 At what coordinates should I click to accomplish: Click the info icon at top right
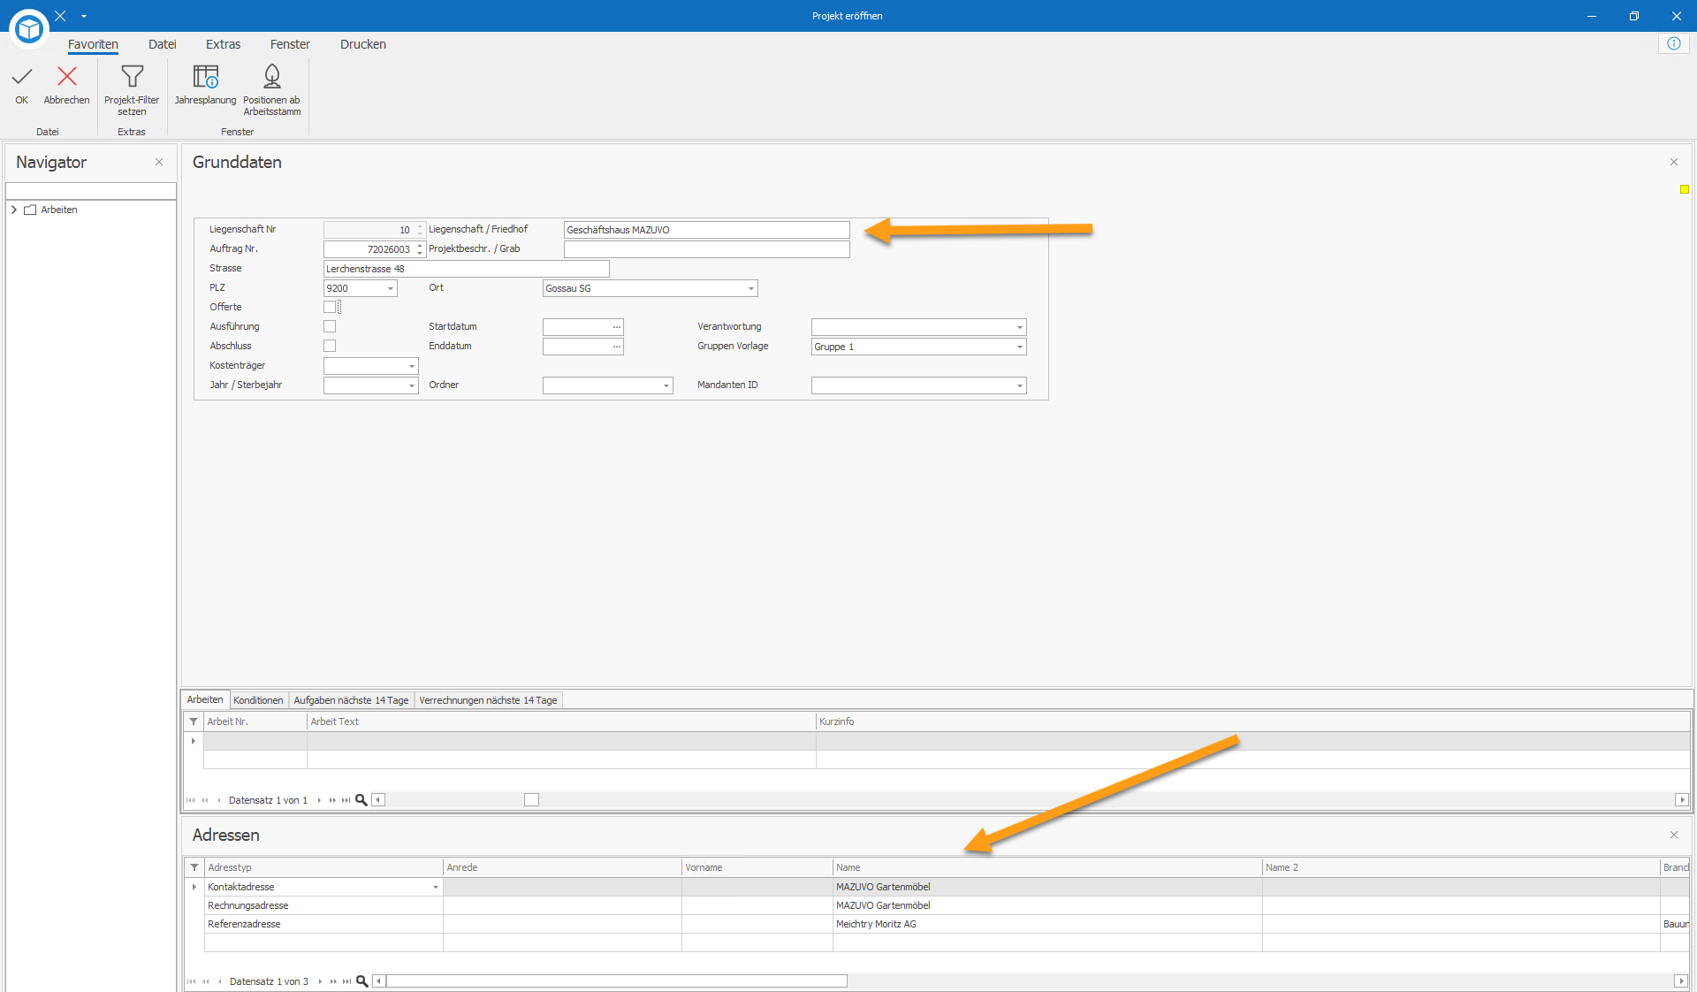tap(1673, 43)
